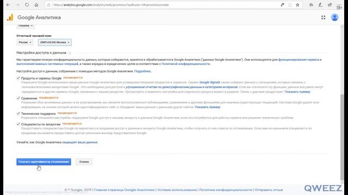
Task: Uncheck the Сравнение checkbox
Action: click(18, 98)
